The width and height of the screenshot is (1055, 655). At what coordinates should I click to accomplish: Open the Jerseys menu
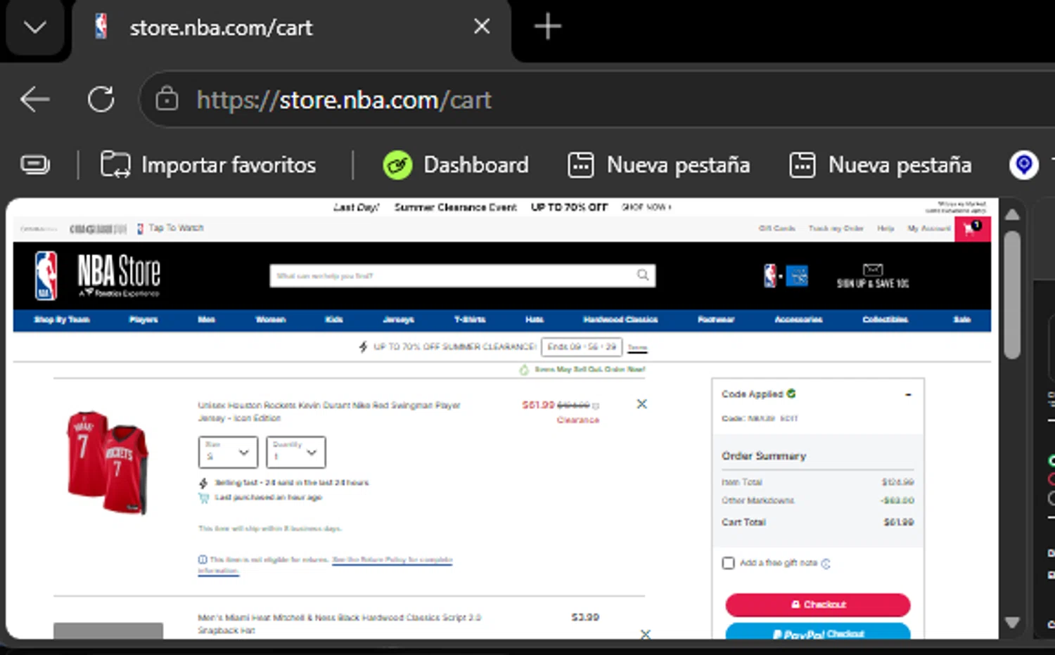tap(398, 320)
